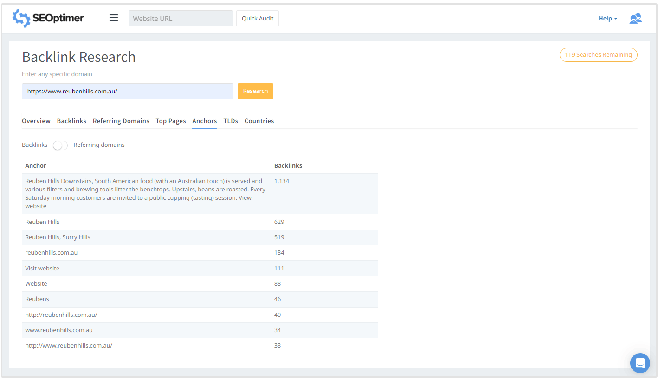The width and height of the screenshot is (659, 381).
Task: Click the SEOptimer gear logo
Action: click(21, 18)
